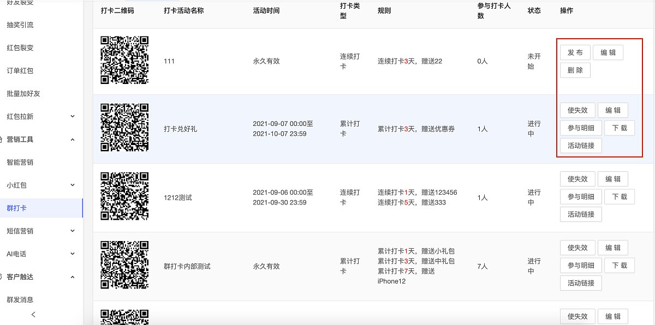
Task: Open QR code for activity 111
Action: (124, 61)
